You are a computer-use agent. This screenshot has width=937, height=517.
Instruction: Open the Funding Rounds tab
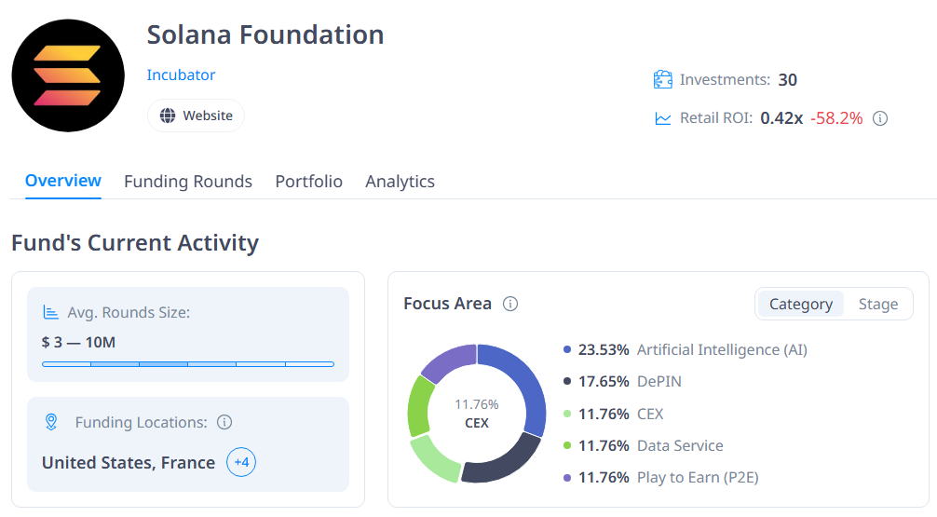188,181
